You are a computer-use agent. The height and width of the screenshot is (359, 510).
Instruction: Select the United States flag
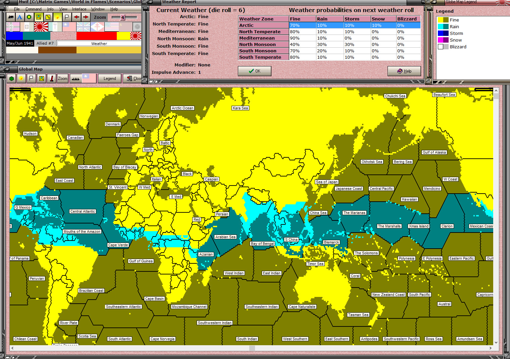point(111,27)
